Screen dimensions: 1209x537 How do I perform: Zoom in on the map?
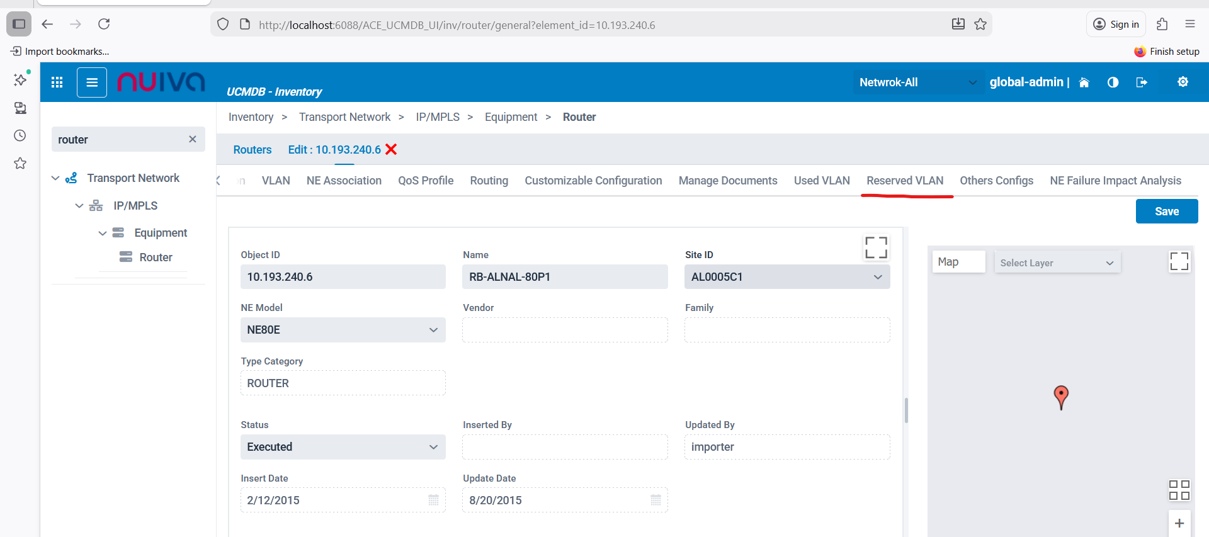coord(1179,523)
